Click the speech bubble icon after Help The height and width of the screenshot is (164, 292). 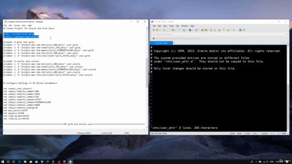[x=244, y=30]
